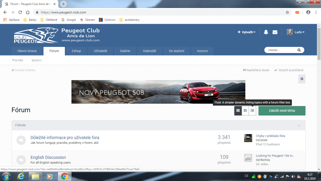321x181 pixels.
Task: Switch to Chrome in taskbar
Action: tap(65, 176)
